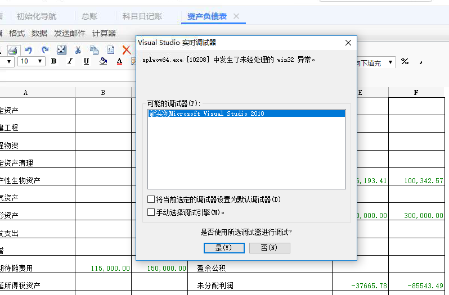Switch to the 初始化导航 tab

tap(37, 16)
